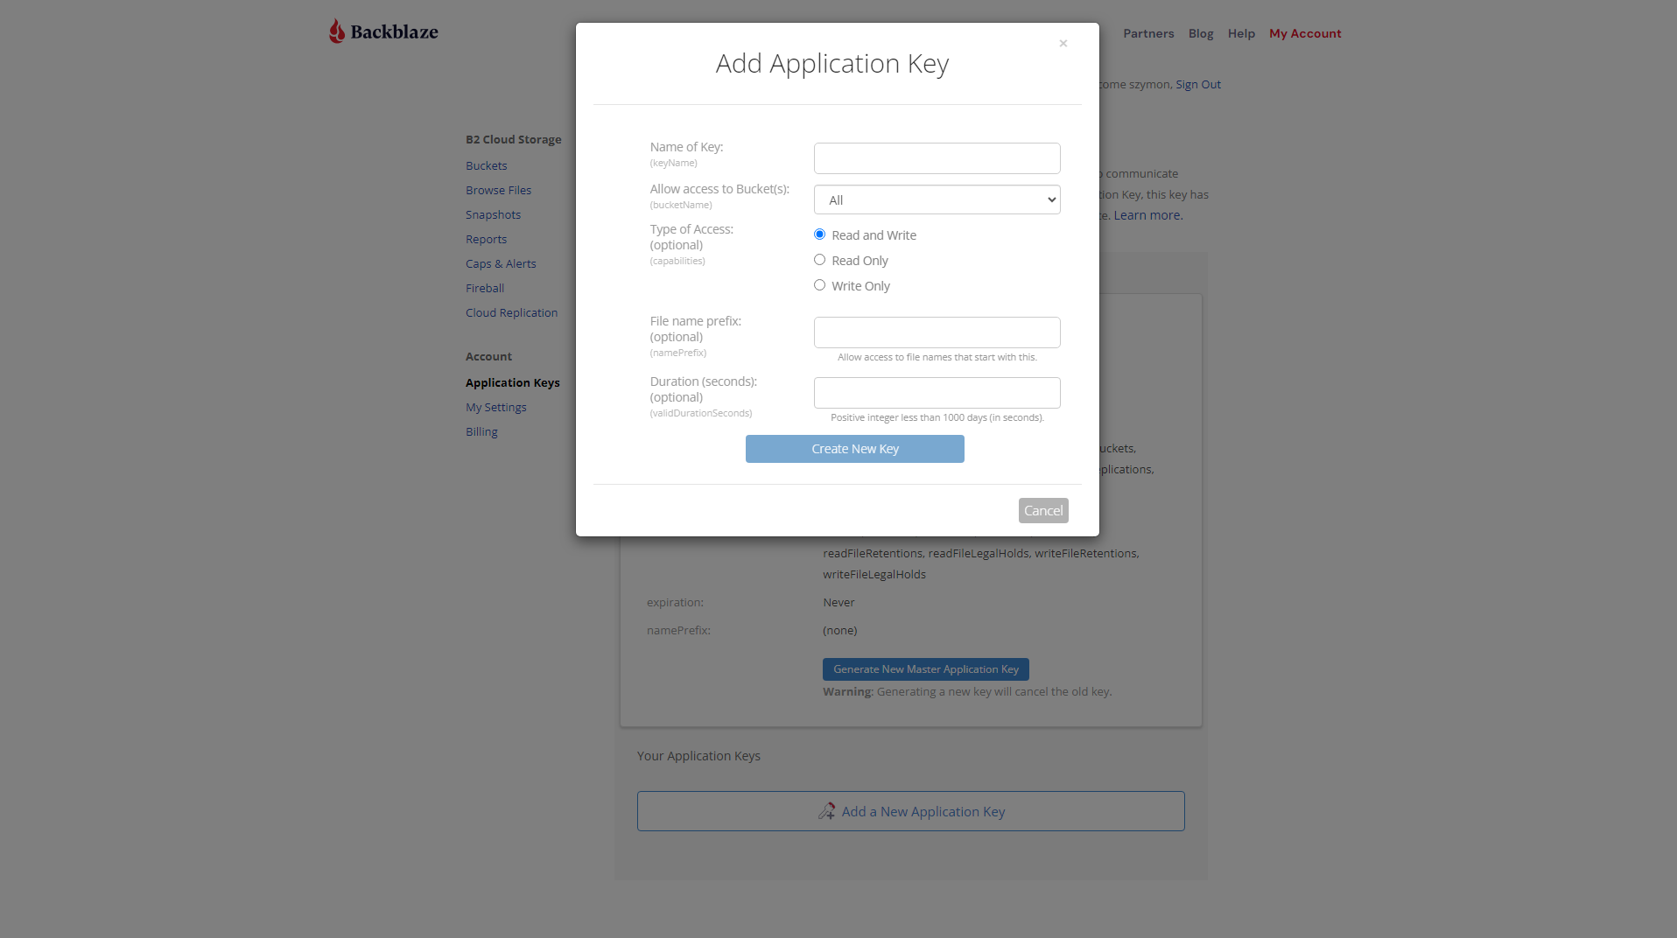1677x938 pixels.
Task: Open Cloud Replication from the sidebar
Action: 511,312
